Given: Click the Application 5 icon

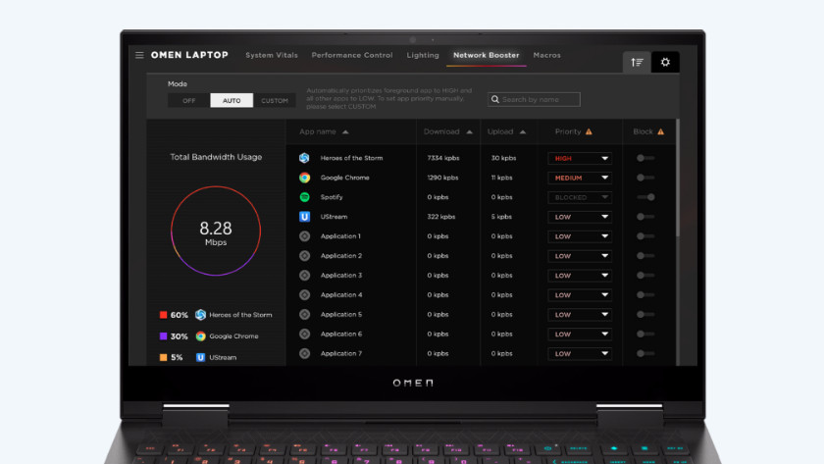Looking at the screenshot, I should click(304, 314).
